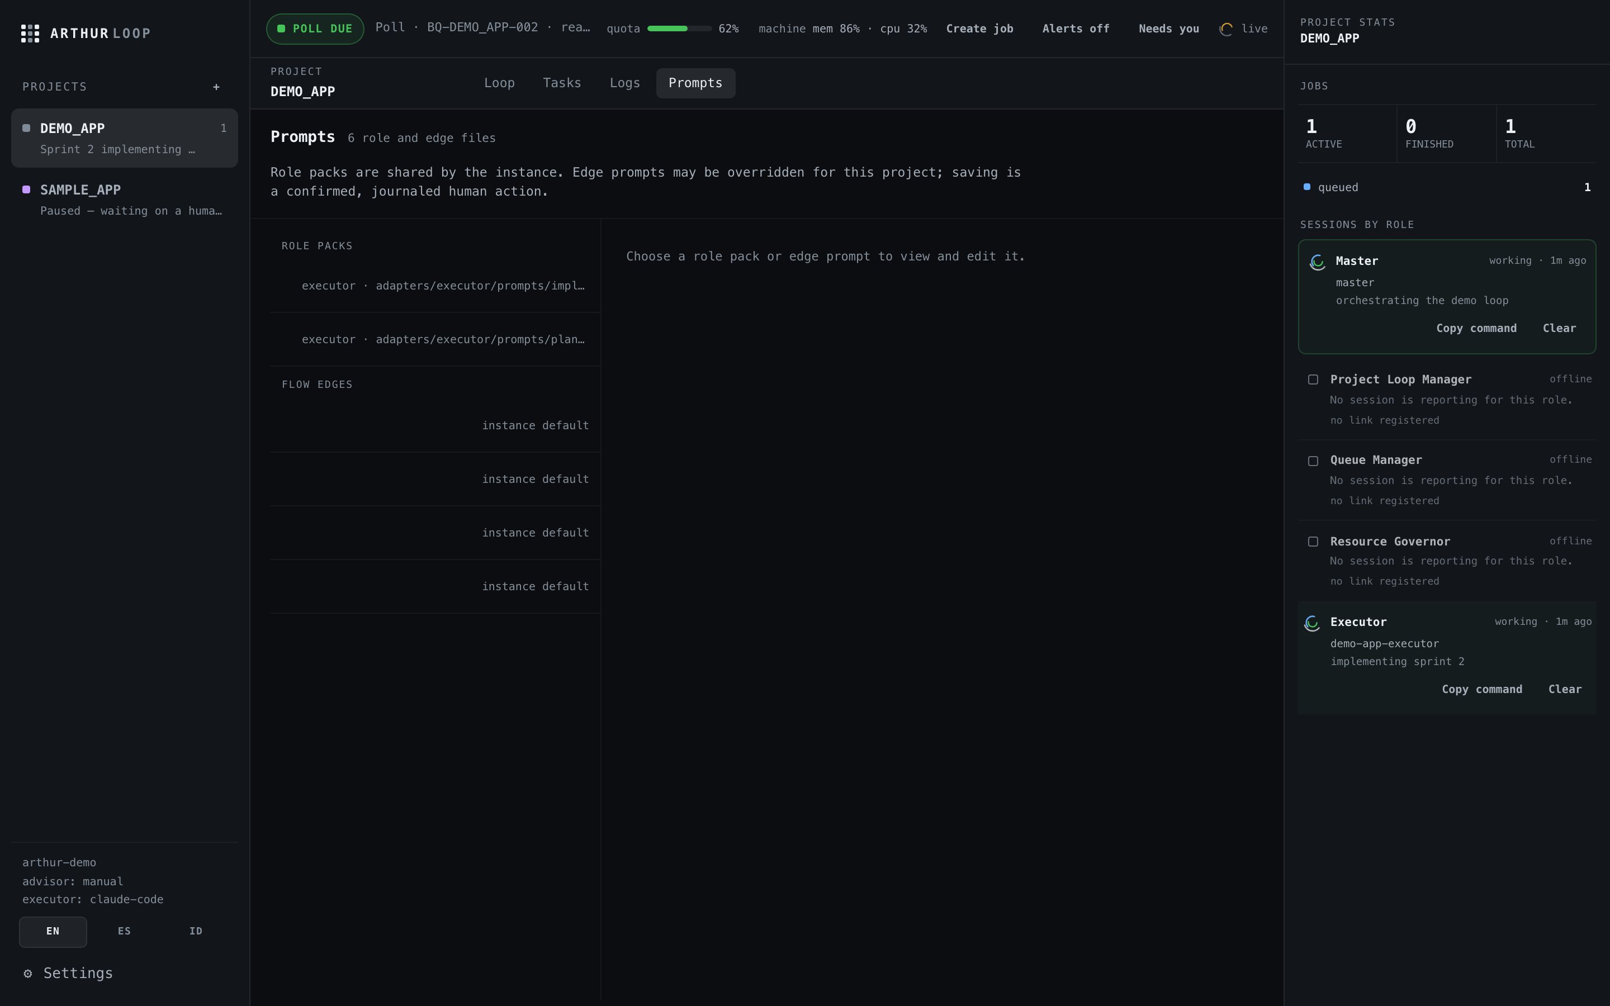Open the executor prompts/impl… role pack
This screenshot has width=1610, height=1006.
point(435,286)
